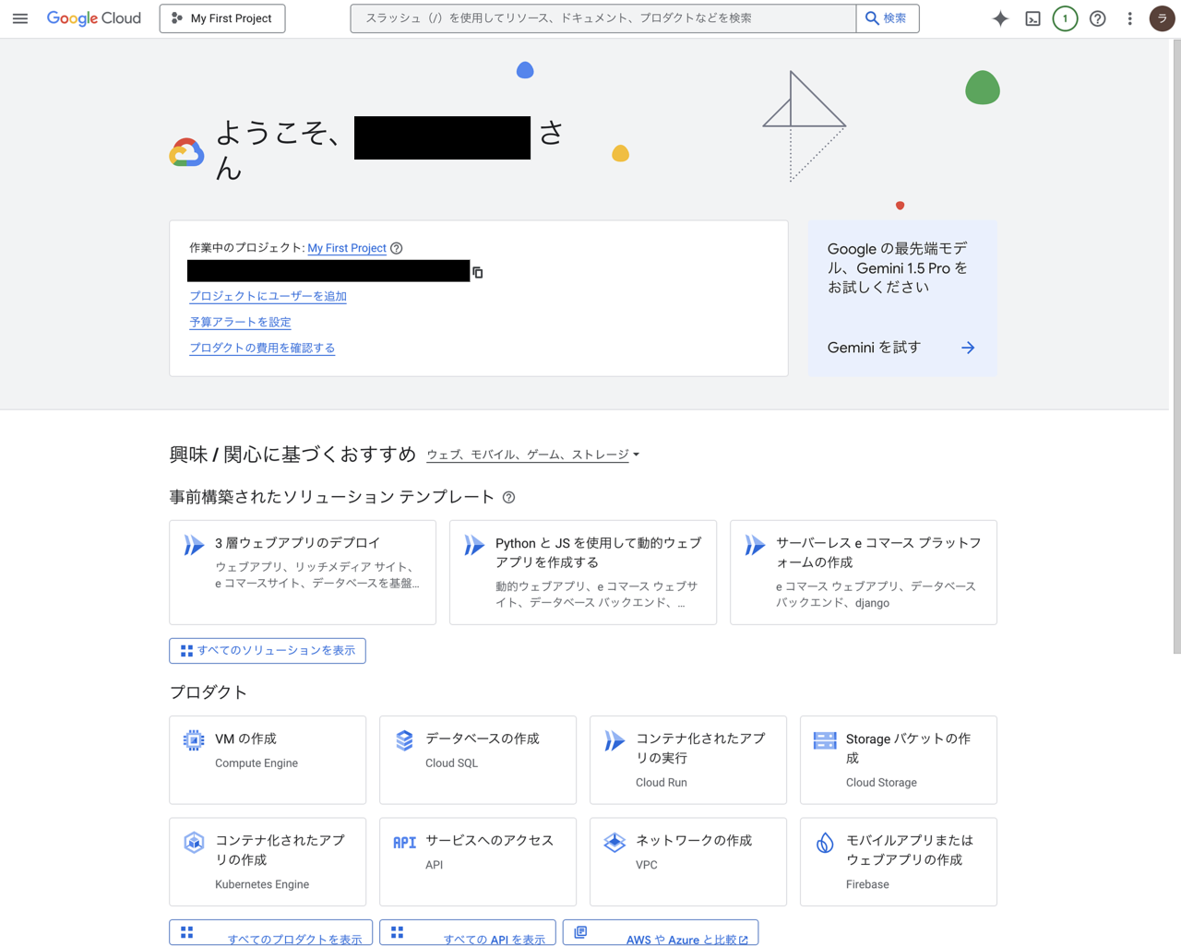Open AWS や Azure と比較 link
Image resolution: width=1181 pixels, height=946 pixels.
point(661,933)
